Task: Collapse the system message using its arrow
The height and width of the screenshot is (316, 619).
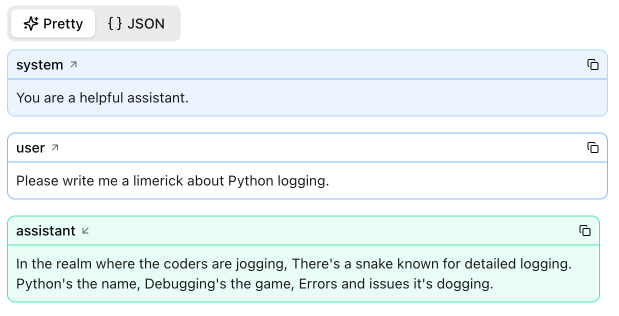Action: tap(73, 64)
